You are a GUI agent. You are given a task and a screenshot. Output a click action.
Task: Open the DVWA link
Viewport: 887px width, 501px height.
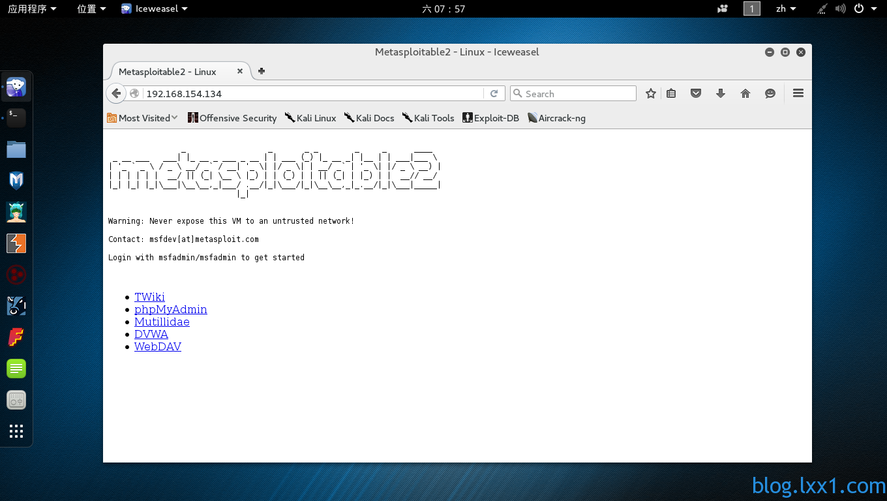151,334
